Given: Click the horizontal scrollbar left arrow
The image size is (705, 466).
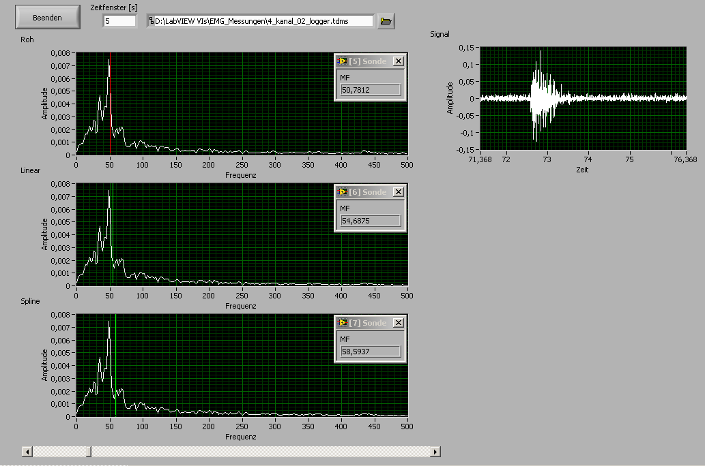Looking at the screenshot, I should click(x=27, y=452).
